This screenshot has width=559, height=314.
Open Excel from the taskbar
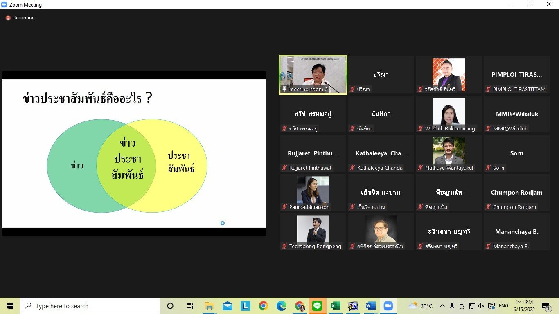(336, 306)
